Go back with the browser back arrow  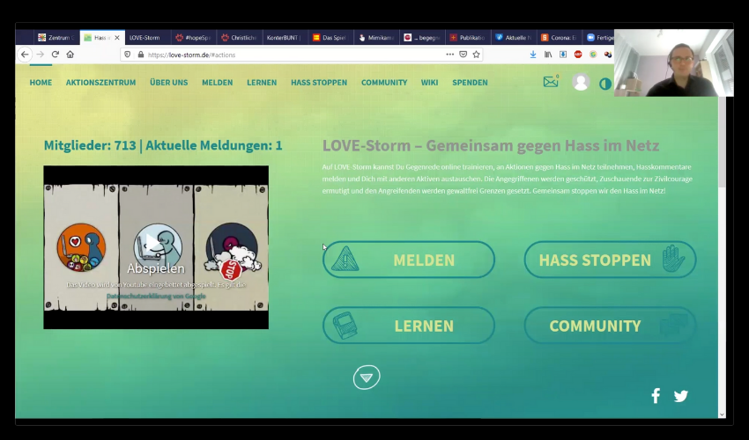[x=25, y=55]
